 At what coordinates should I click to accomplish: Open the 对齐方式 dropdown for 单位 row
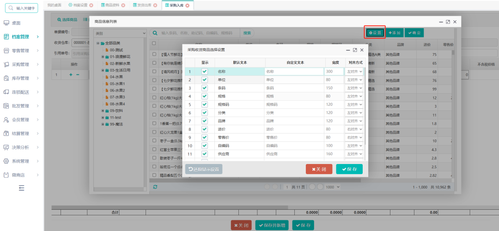[354, 80]
